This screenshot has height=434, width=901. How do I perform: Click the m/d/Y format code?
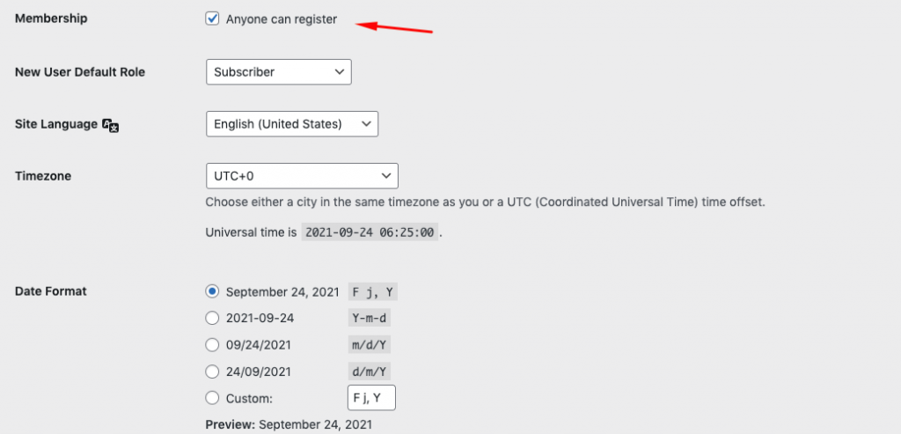coord(370,345)
